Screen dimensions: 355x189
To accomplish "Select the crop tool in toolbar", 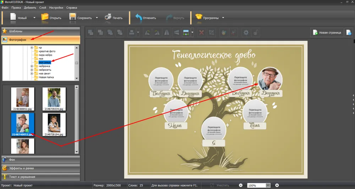I will (212, 33).
